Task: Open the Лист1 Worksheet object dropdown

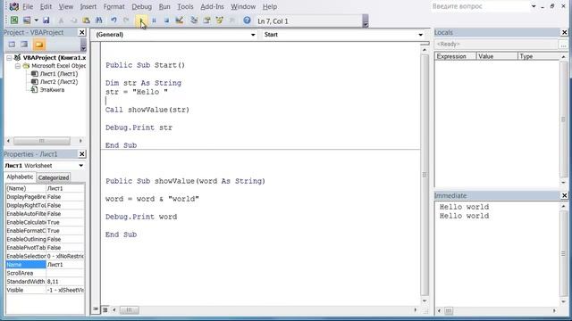Action: (81, 166)
